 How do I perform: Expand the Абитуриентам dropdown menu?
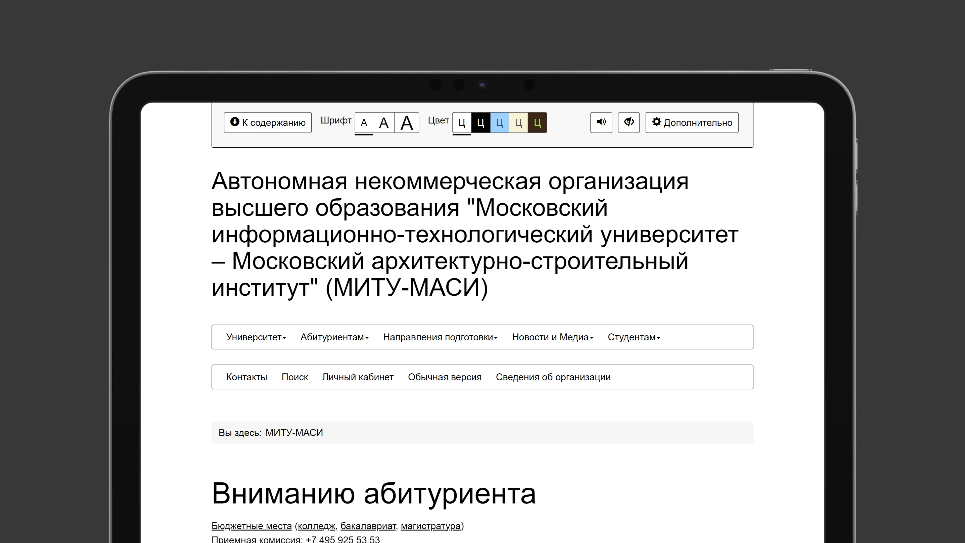[x=334, y=337]
